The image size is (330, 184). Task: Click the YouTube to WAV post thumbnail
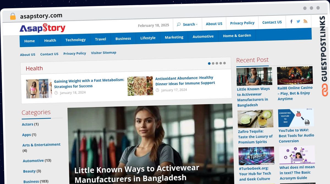[296, 118]
